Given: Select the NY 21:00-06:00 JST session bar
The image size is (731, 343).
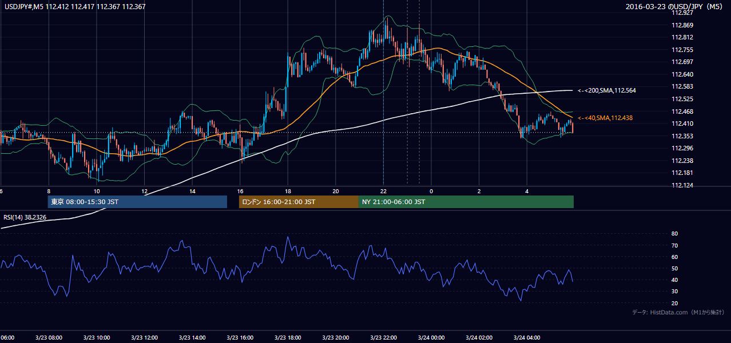Looking at the screenshot, I should point(466,202).
